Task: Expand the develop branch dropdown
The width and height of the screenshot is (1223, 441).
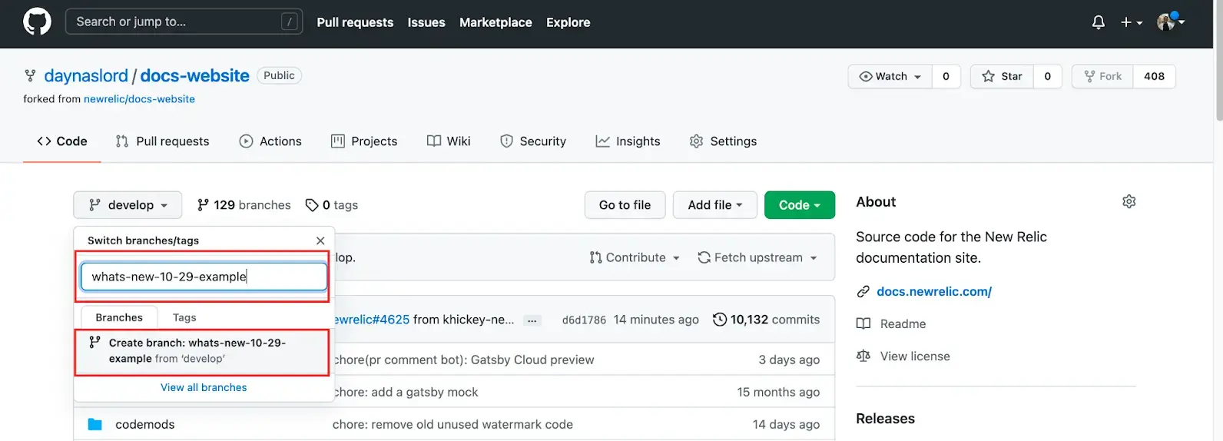Action: click(128, 205)
